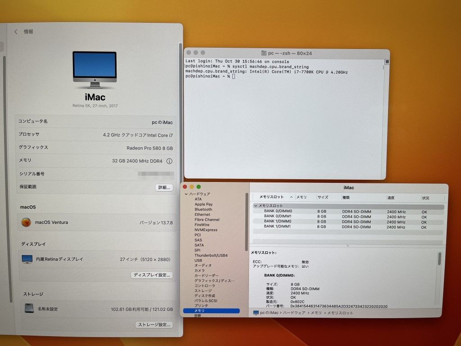The height and width of the screenshot is (346, 461).
Task: Click the サイズ column header
Action: click(x=323, y=197)
